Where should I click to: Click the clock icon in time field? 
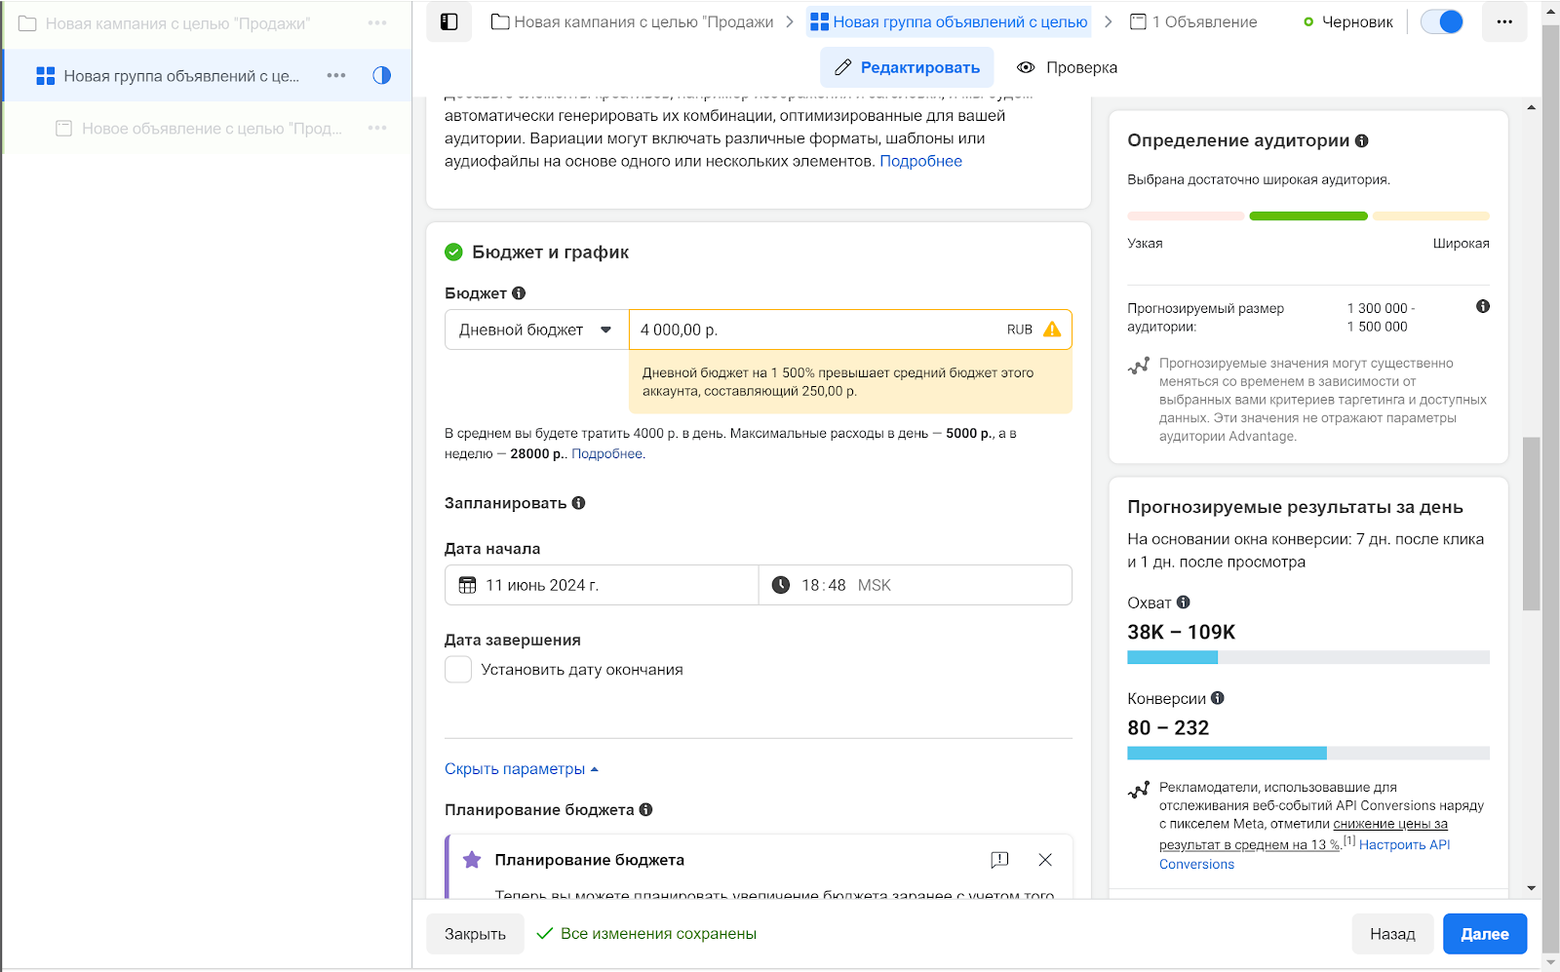781,585
